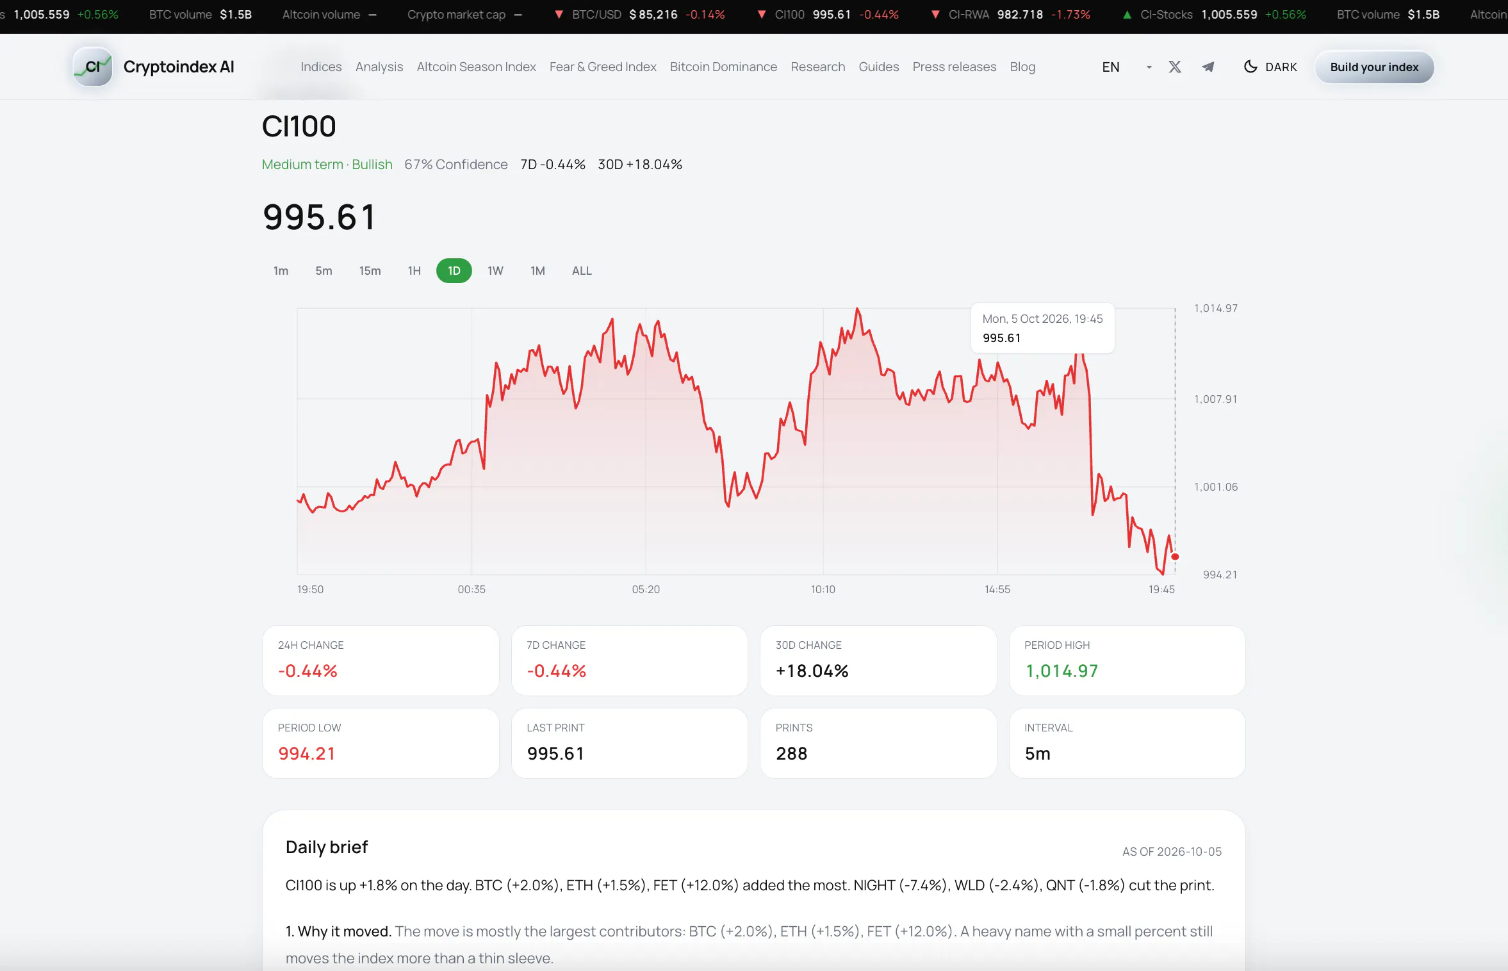Open the Analysis menu item
The height and width of the screenshot is (971, 1508).
point(379,67)
